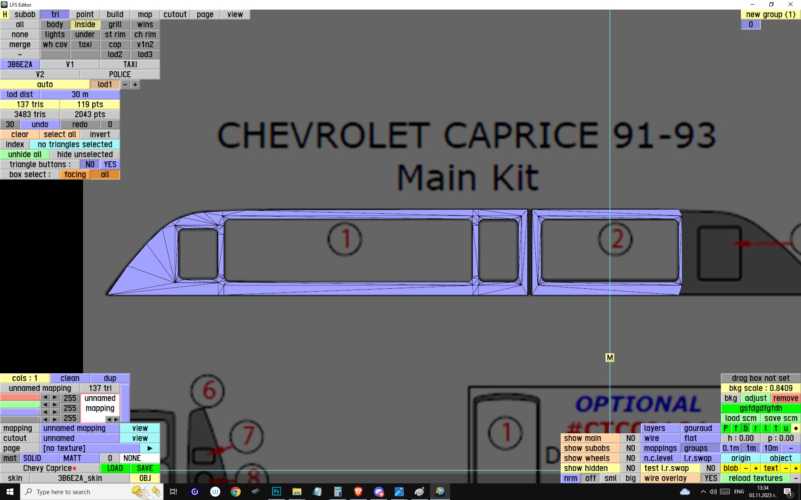Click the reload textures button
801x500 pixels.
(755, 478)
